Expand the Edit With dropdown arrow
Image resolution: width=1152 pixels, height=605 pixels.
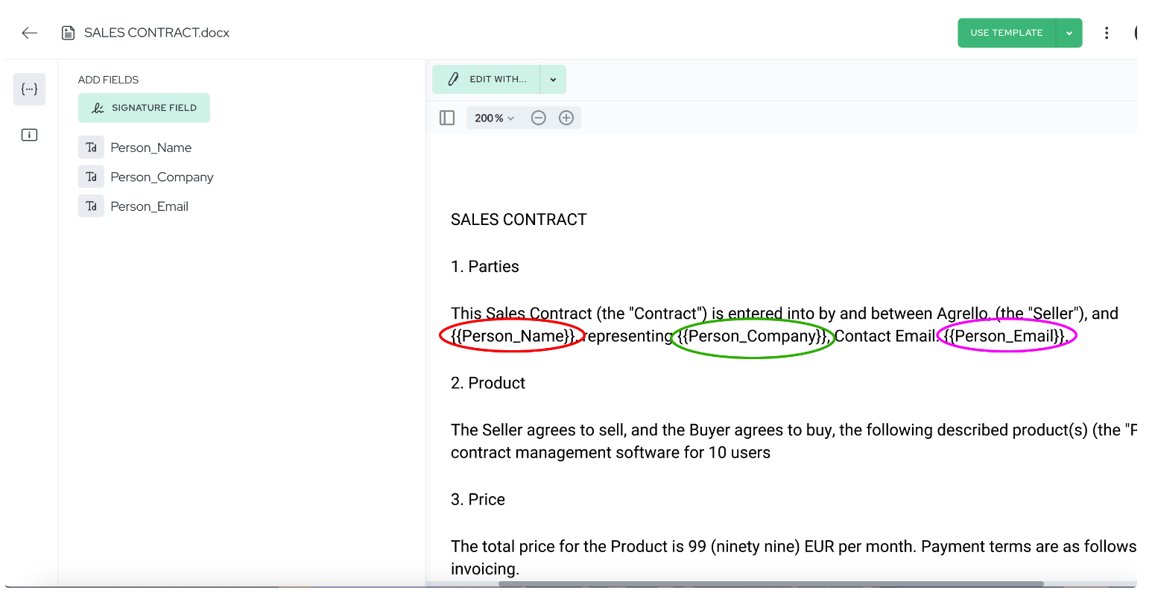coord(553,79)
